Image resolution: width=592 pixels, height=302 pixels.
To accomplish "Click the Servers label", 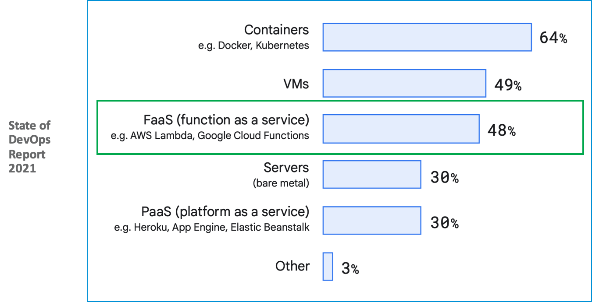I will pos(286,168).
